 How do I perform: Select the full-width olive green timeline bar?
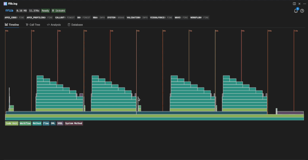pos(154,116)
